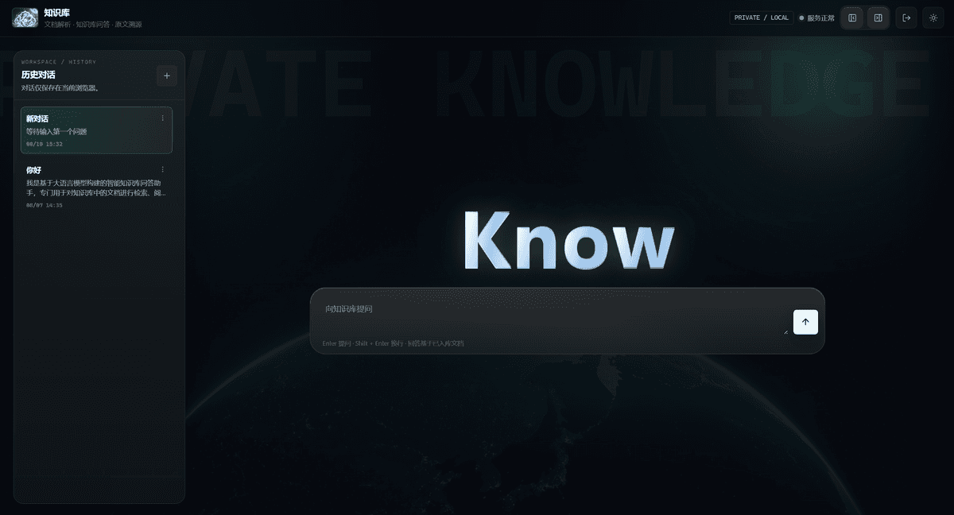Click the 知识库 title text
The width and height of the screenshot is (954, 515).
57,13
